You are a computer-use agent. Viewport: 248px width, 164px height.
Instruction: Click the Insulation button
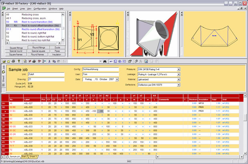pyautogui.click(x=57, y=54)
